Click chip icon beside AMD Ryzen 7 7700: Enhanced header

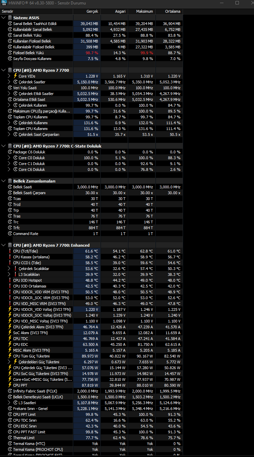point(10,245)
